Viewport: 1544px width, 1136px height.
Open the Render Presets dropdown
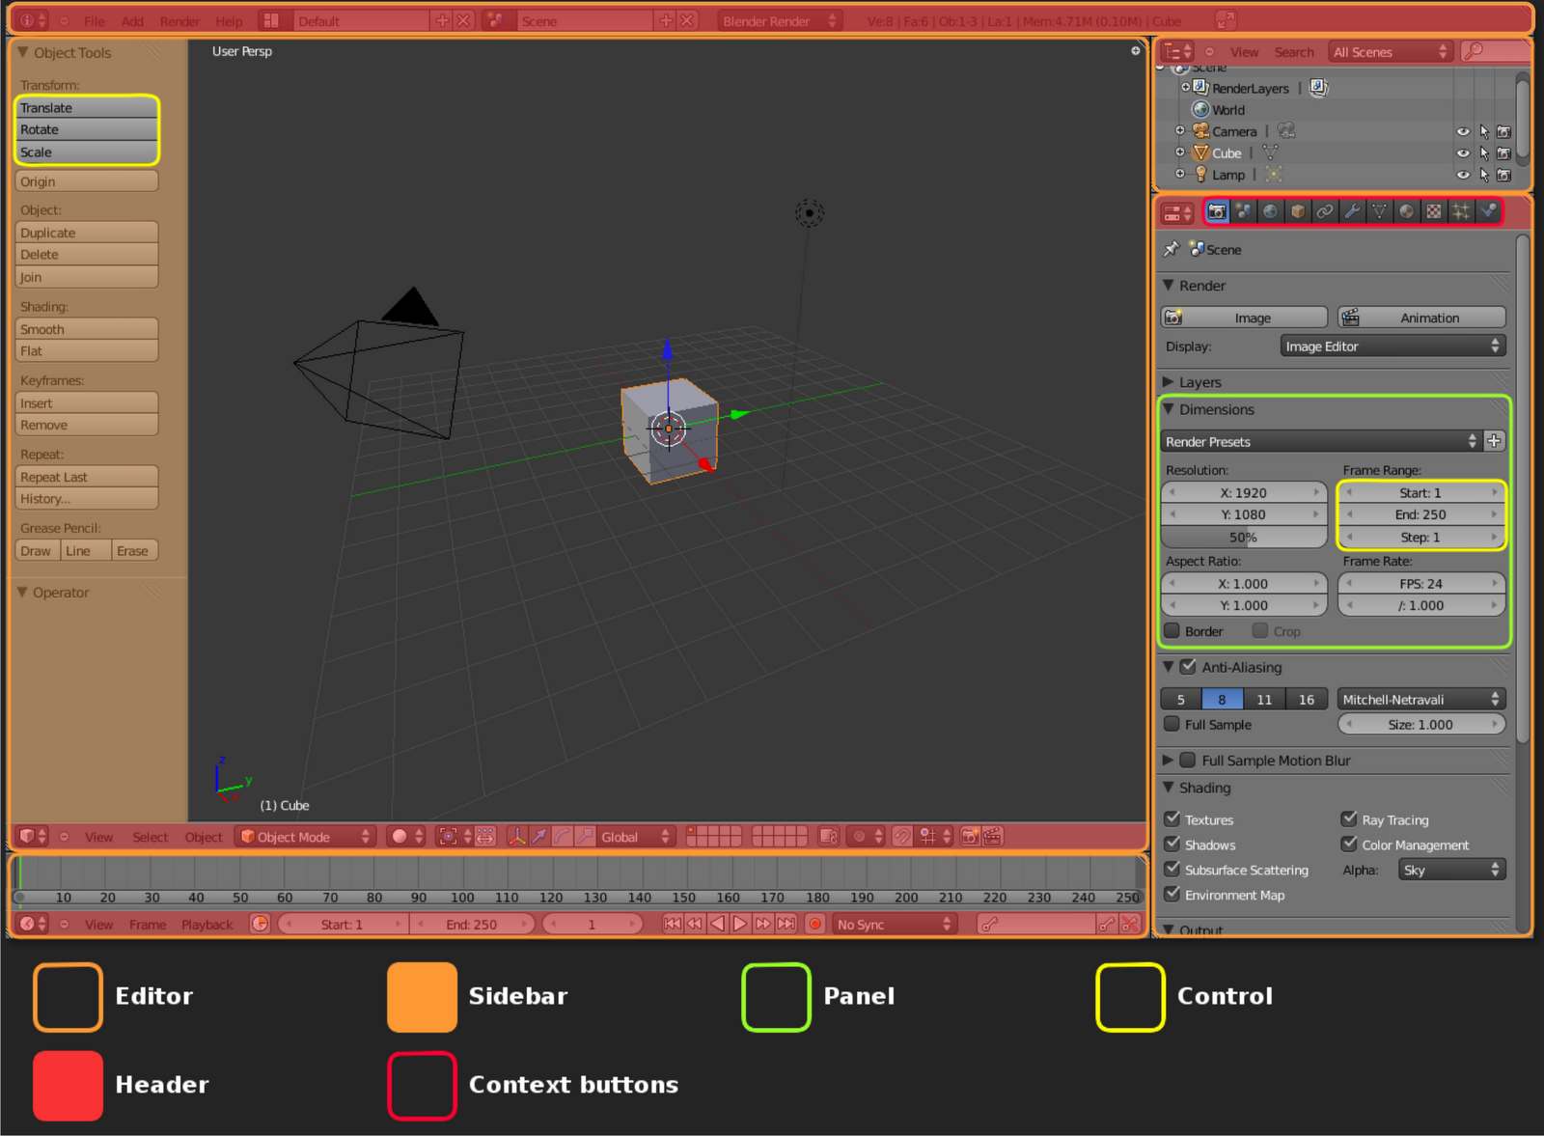[1321, 442]
